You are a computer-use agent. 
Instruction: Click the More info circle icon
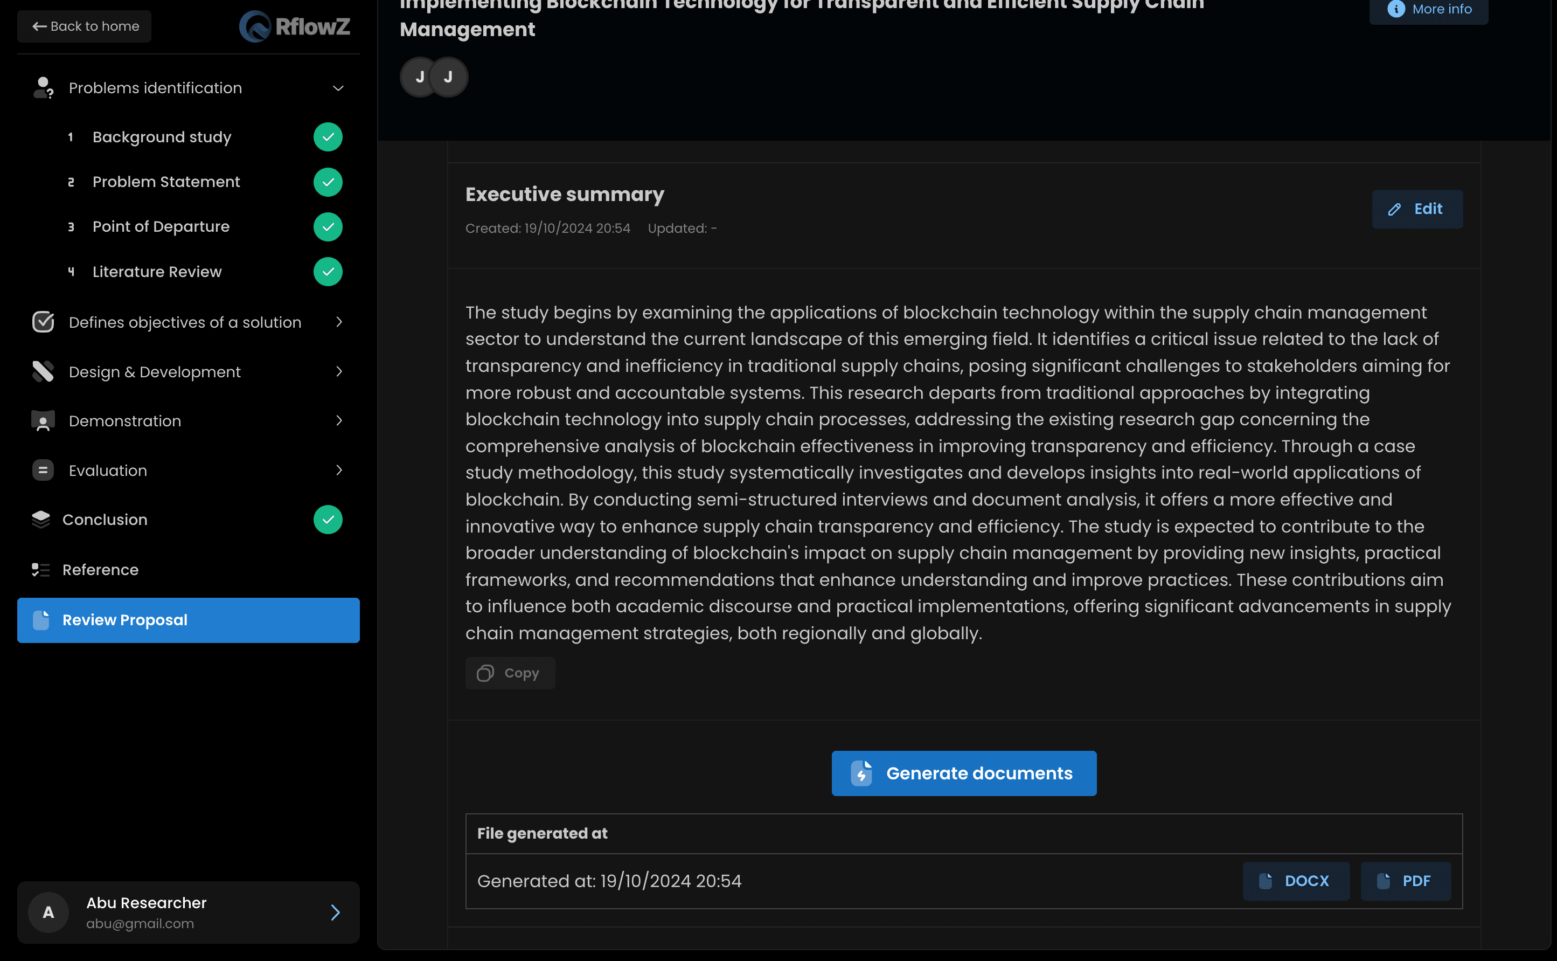click(x=1396, y=9)
